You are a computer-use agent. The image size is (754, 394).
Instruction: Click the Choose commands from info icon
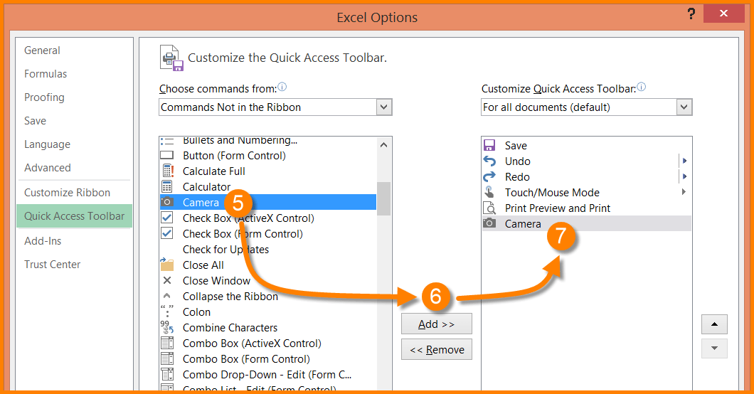click(282, 87)
